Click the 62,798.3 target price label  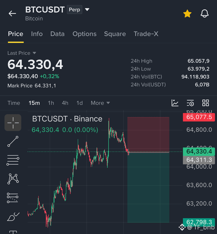pyautogui.click(x=199, y=222)
